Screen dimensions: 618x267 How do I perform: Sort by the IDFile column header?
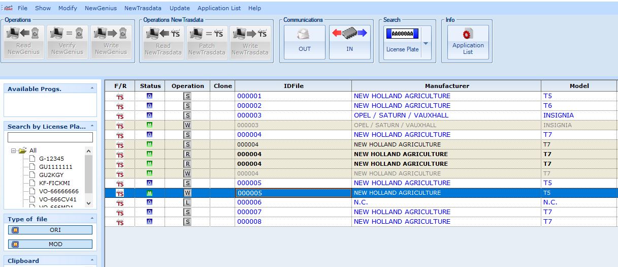coord(294,86)
